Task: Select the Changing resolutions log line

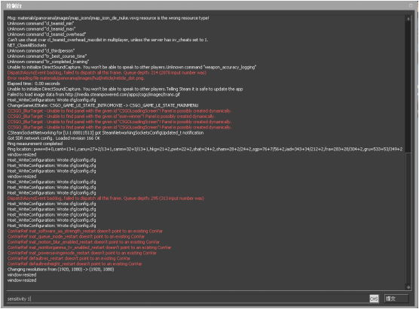Action: [x=60, y=269]
